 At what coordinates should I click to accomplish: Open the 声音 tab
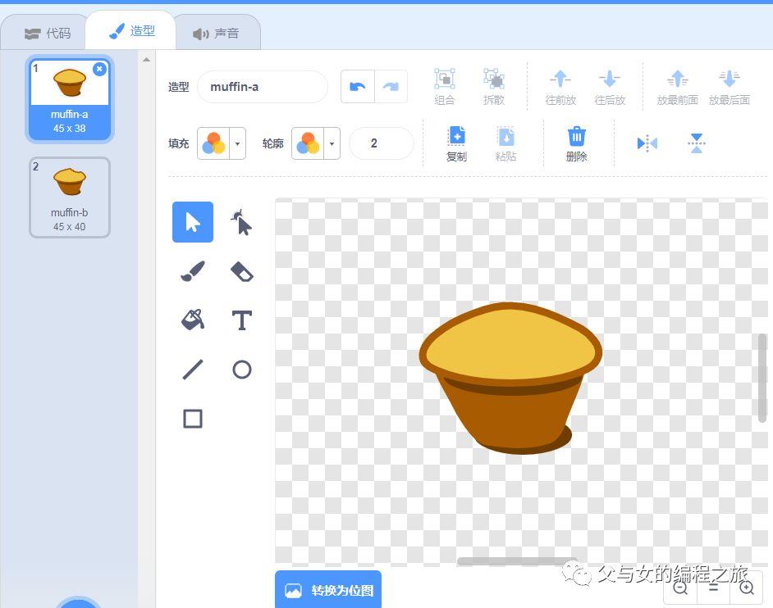216,33
